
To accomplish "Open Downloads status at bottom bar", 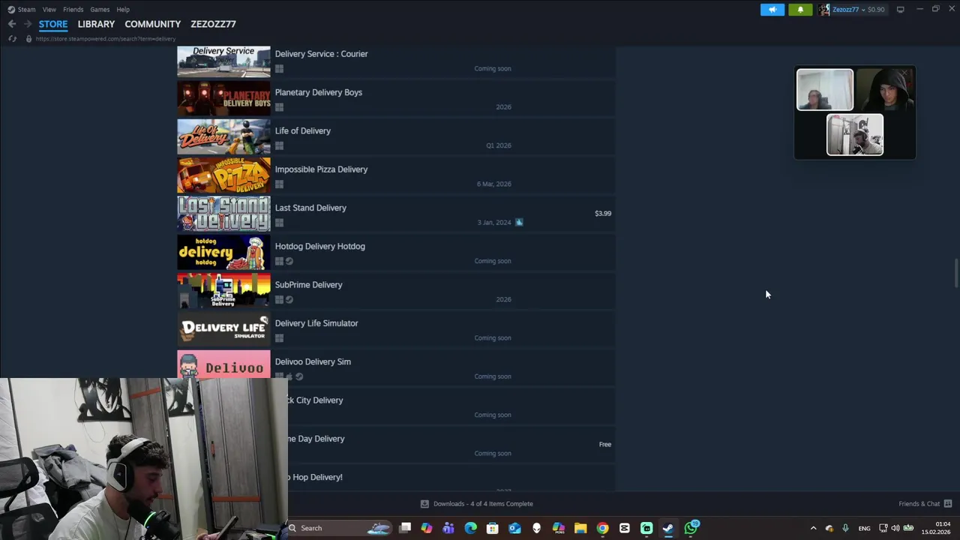I will click(x=476, y=504).
